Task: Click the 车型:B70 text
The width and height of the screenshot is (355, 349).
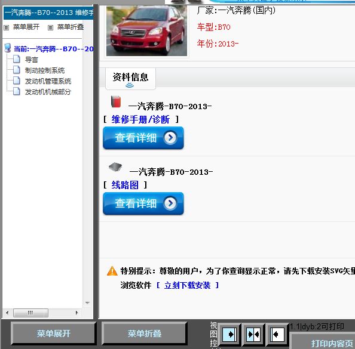Action: click(213, 27)
